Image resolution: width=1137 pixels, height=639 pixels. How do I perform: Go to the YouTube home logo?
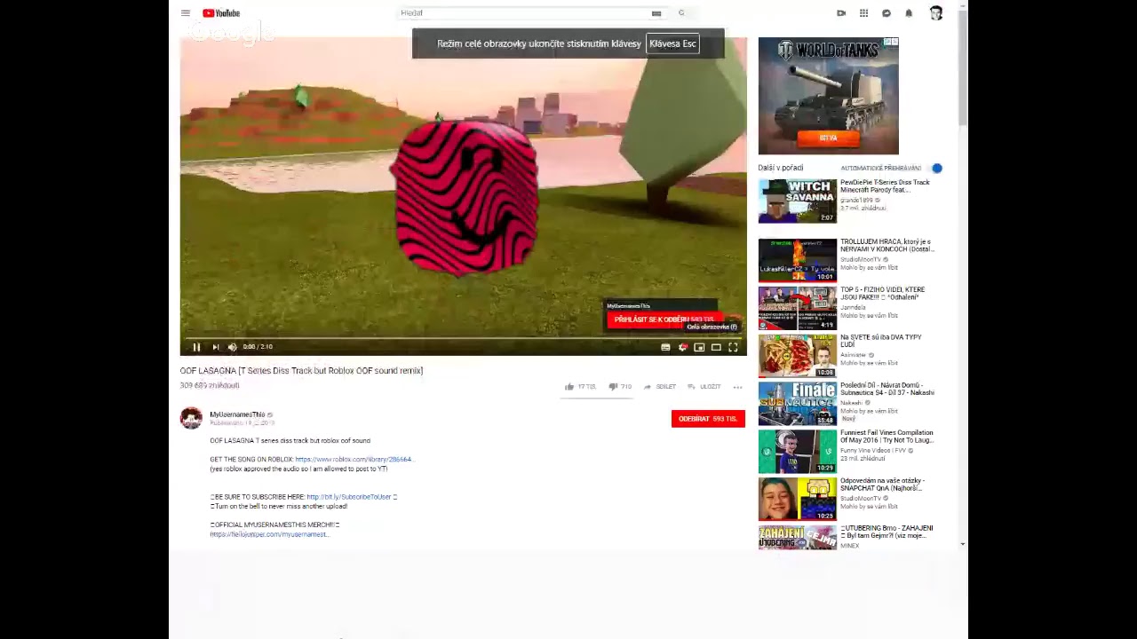[221, 13]
